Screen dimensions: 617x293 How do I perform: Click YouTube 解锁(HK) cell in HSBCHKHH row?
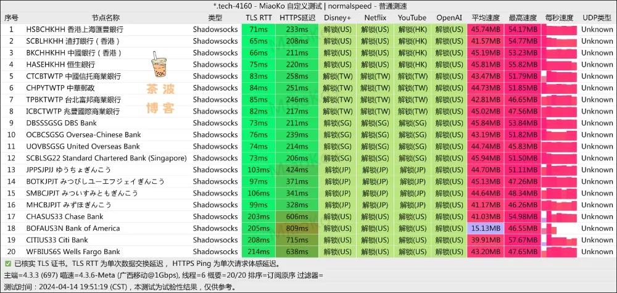click(412, 30)
